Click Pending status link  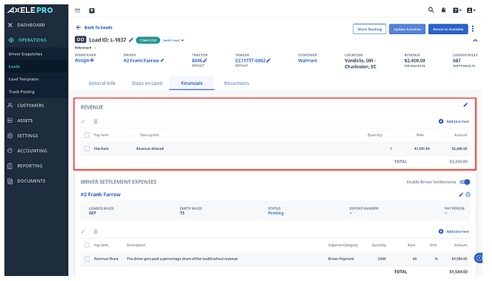coord(275,213)
